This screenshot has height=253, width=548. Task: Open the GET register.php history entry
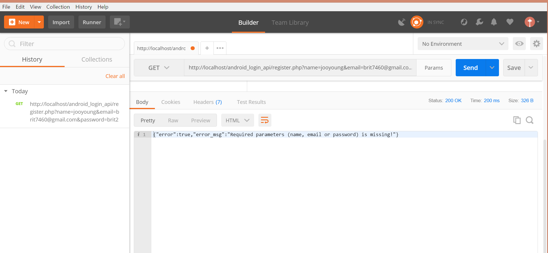coord(65,112)
